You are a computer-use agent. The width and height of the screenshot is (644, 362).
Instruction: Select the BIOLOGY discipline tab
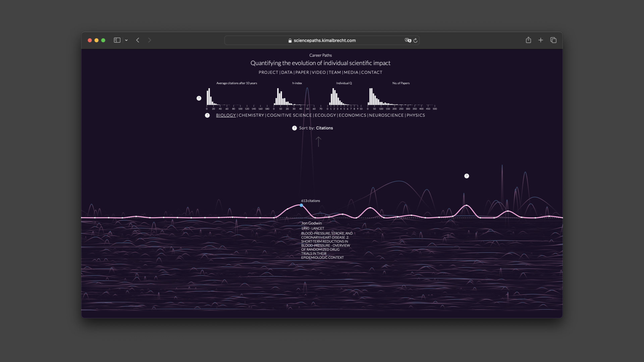click(x=226, y=115)
